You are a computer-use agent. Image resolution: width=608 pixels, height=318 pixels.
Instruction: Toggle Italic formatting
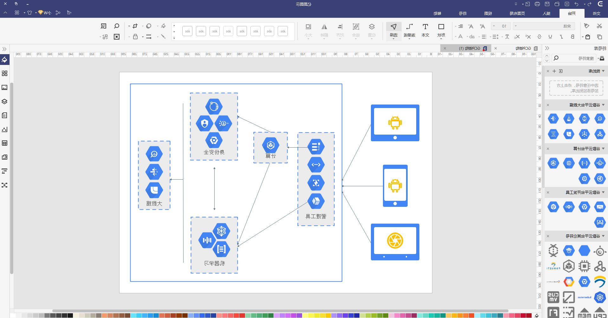coord(561,37)
